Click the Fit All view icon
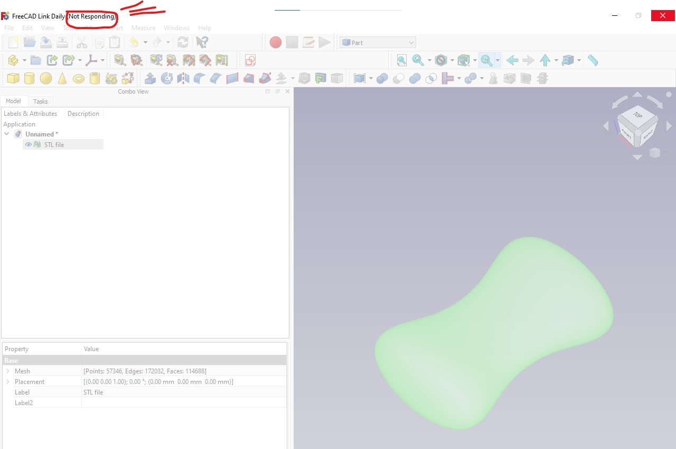 401,60
